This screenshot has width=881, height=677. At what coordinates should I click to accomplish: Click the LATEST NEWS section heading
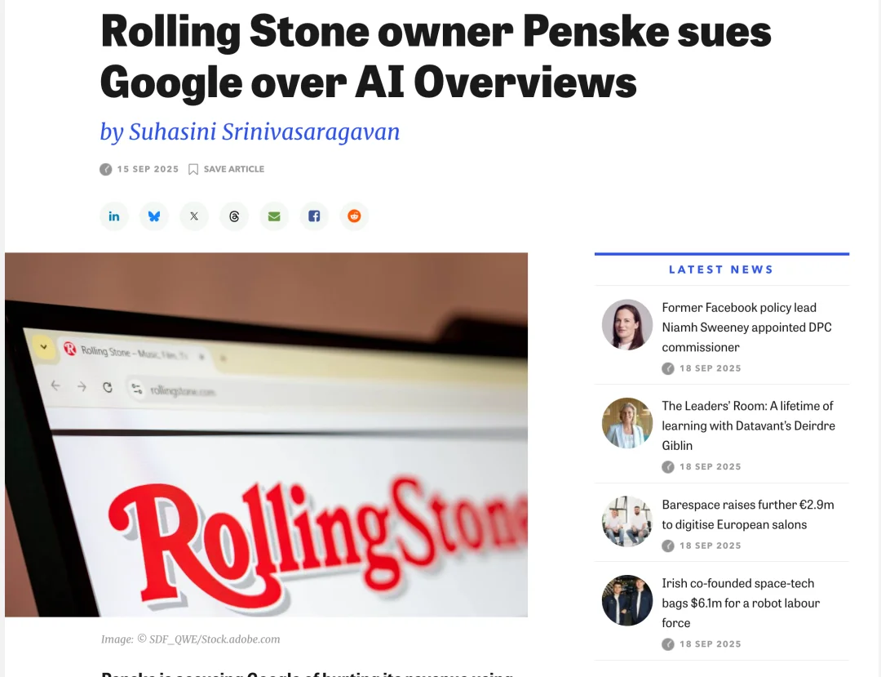tap(721, 269)
